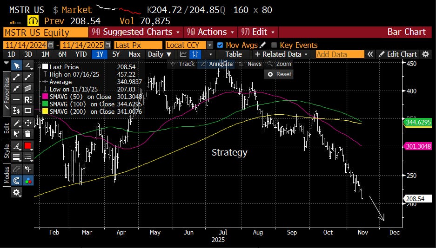Toggle Track crosshair mode
Image resolution: width=436 pixels, height=248 pixels.
(x=182, y=64)
